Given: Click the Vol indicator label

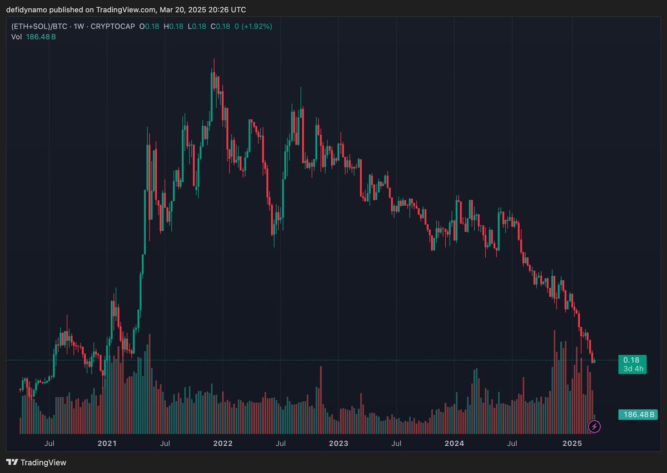Looking at the screenshot, I should point(16,37).
